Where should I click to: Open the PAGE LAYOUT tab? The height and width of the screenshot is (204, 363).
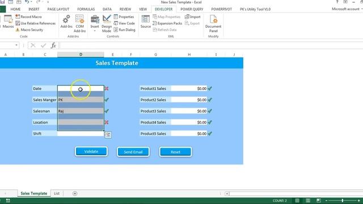[x=58, y=9]
